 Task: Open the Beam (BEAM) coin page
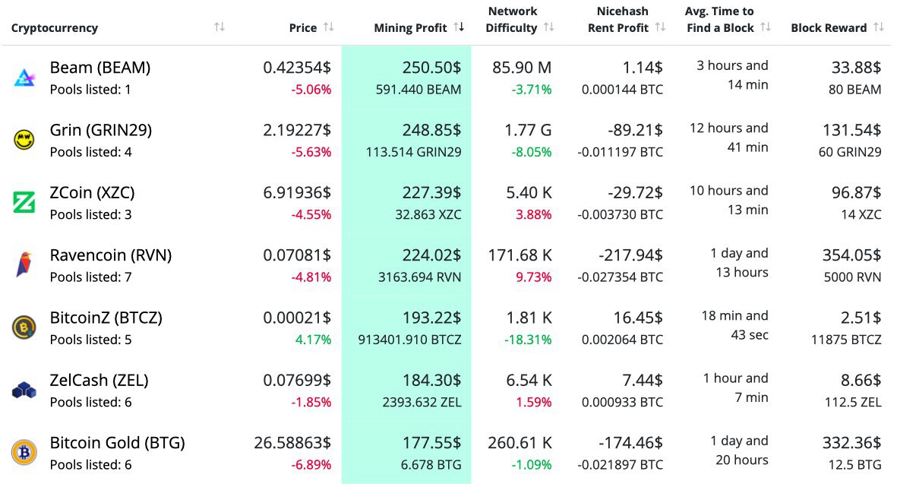100,68
